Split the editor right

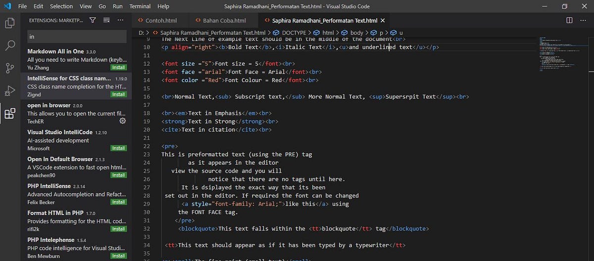point(569,20)
